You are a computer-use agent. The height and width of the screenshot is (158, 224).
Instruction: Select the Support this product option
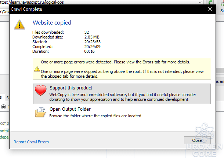coord(122,94)
